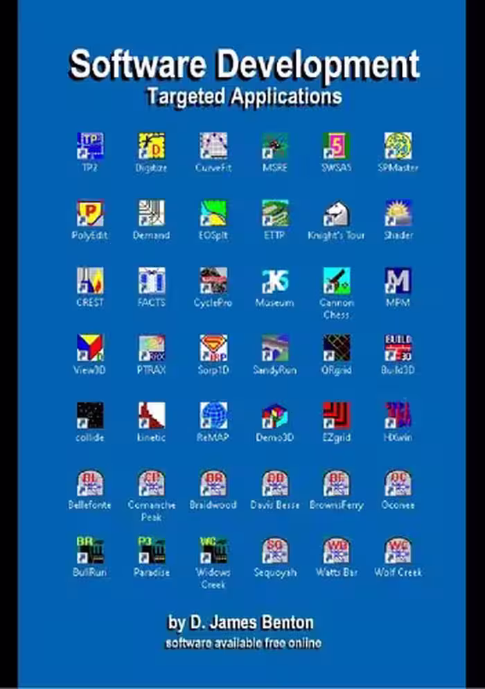The height and width of the screenshot is (689, 485).
Task: Select the Build3D icon
Action: (x=398, y=348)
